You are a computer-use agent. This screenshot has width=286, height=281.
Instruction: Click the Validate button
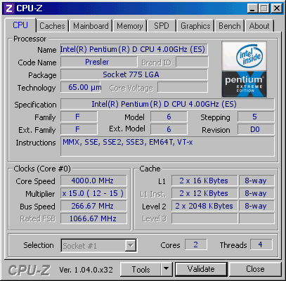point(201,269)
